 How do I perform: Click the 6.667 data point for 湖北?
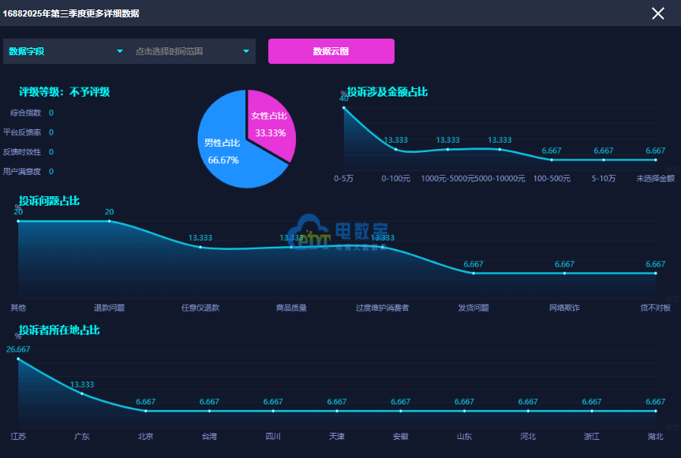point(655,411)
